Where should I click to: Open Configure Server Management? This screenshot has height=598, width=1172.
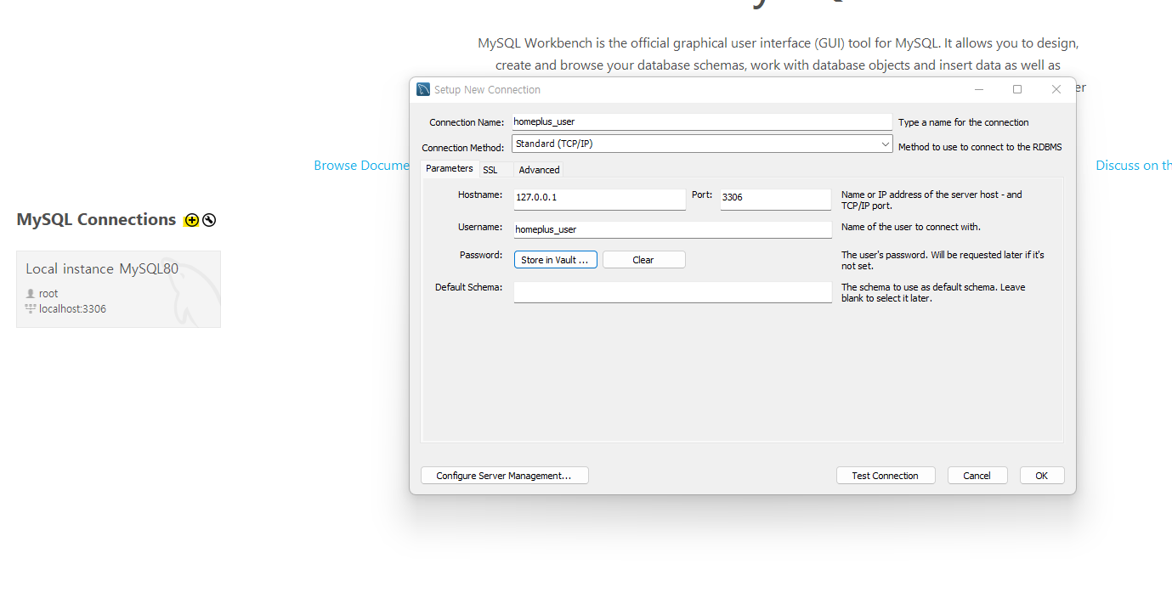[504, 476]
